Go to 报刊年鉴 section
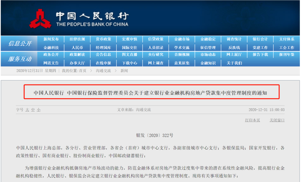Image resolution: width=301 pixels, height=182 pixels. pos(287,54)
